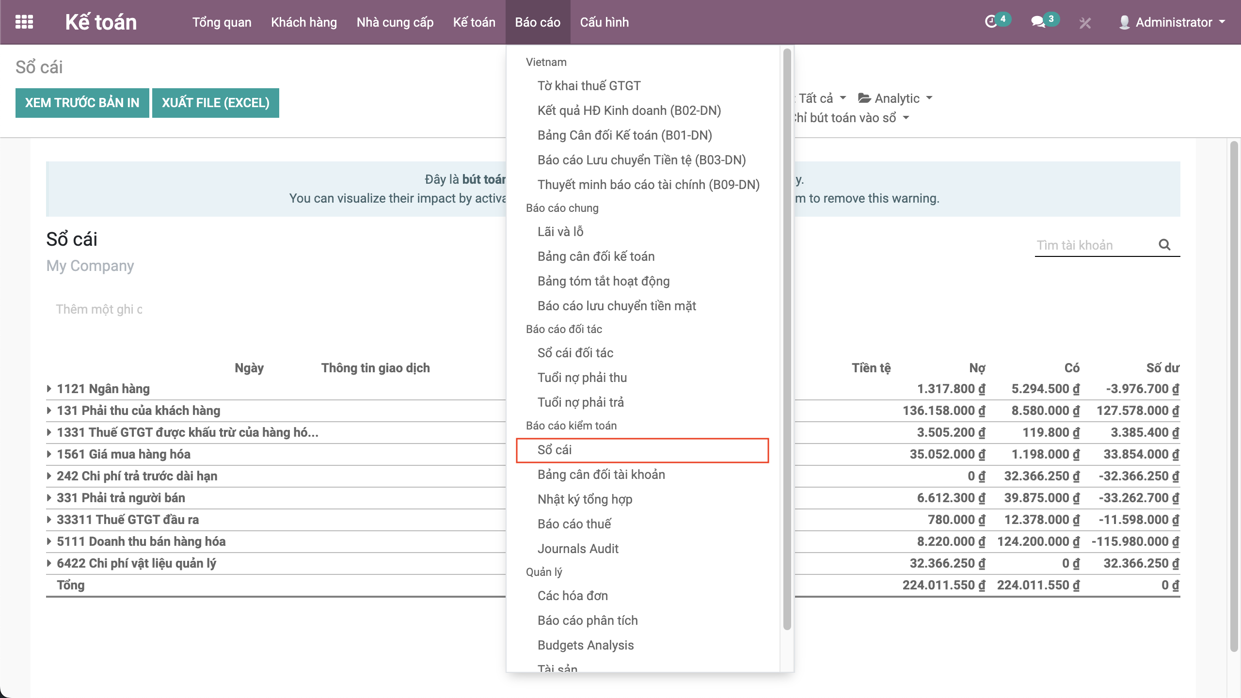
Task: Click the activities clock icon with badge
Action: click(x=991, y=22)
